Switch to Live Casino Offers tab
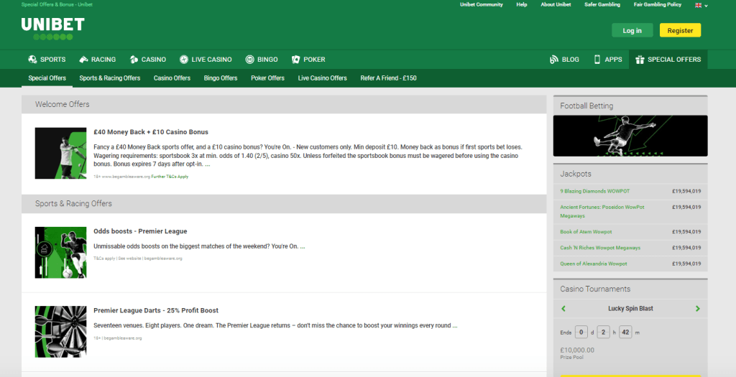 pyautogui.click(x=323, y=78)
